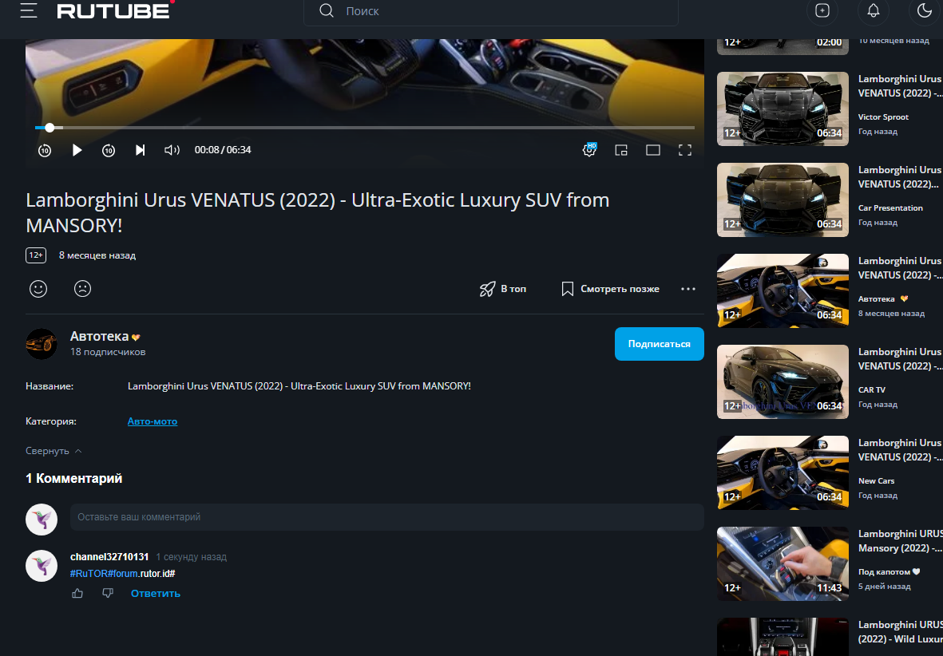Open the Авто-мото category link
943x656 pixels.
153,421
